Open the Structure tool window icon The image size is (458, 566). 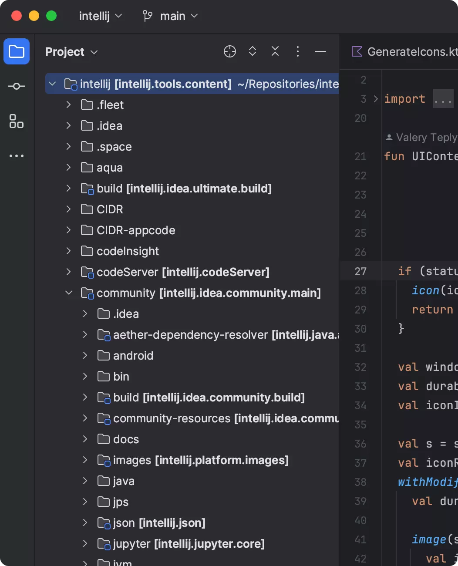pos(17,121)
